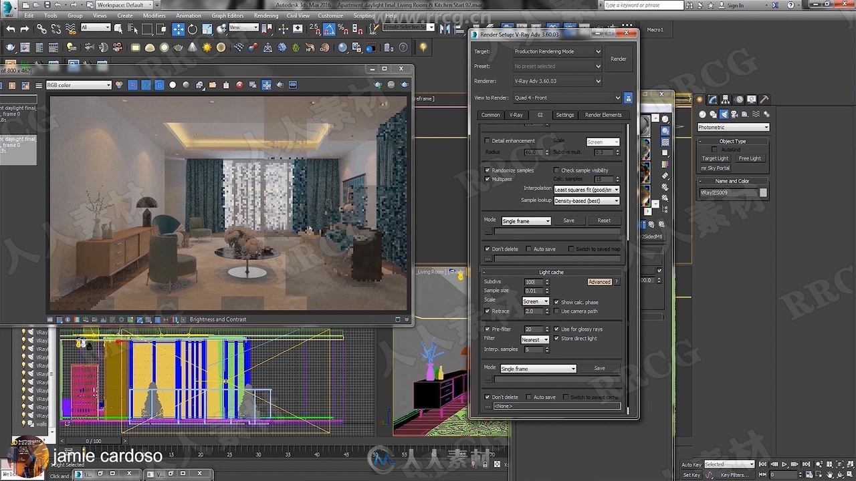The height and width of the screenshot is (481, 856).
Task: Toggle the red channel in frame buffer
Action: coord(132,85)
